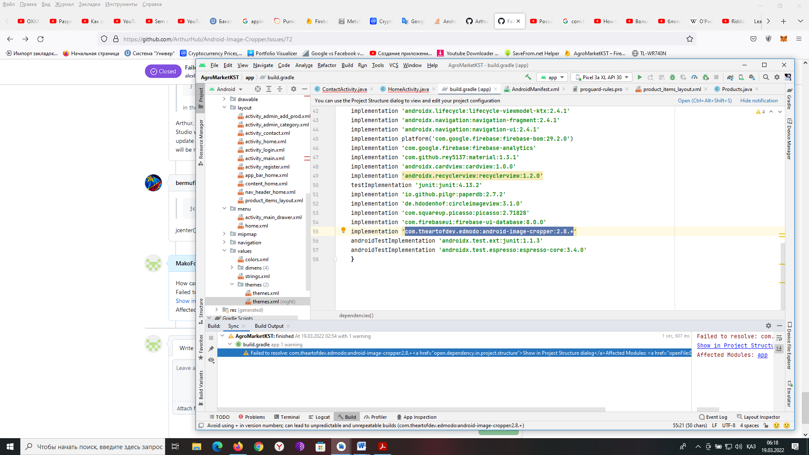Sync project with Gradle files
The width and height of the screenshot is (809, 455).
coord(730,77)
